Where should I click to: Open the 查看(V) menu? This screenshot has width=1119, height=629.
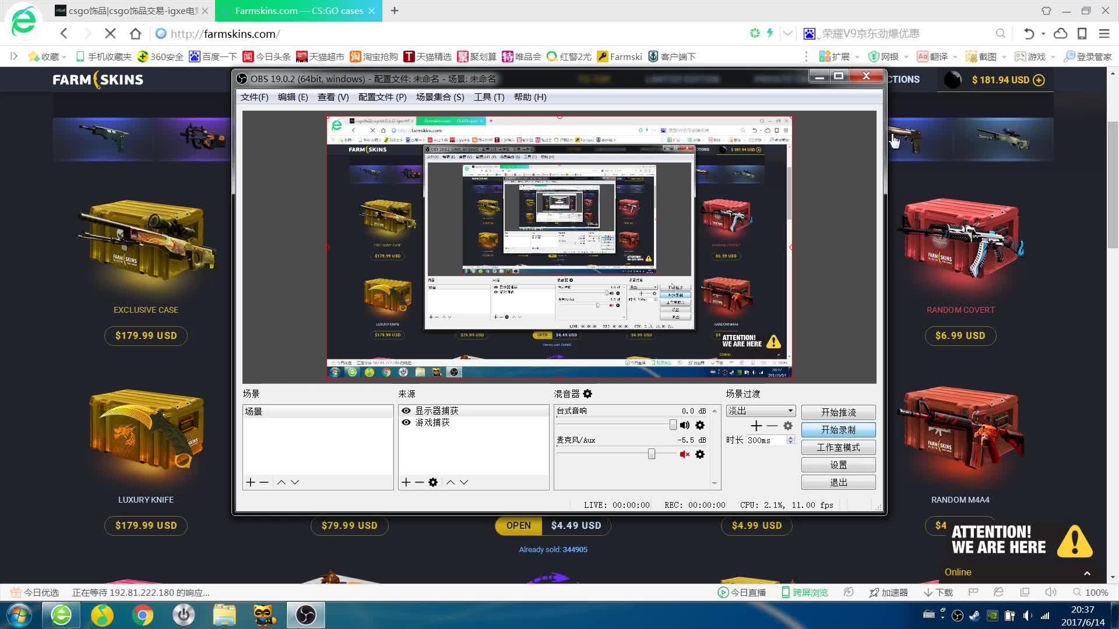(333, 97)
